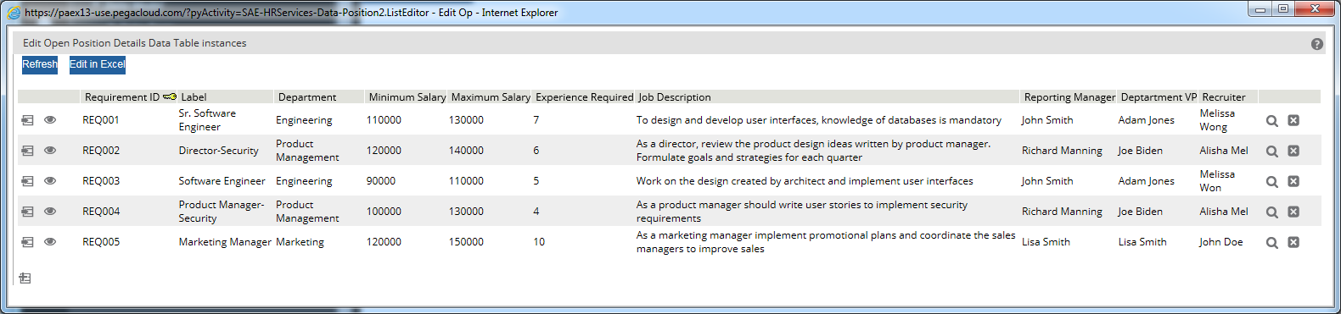Click the Edit Open Position Details heading
The height and width of the screenshot is (314, 1341).
(x=134, y=43)
